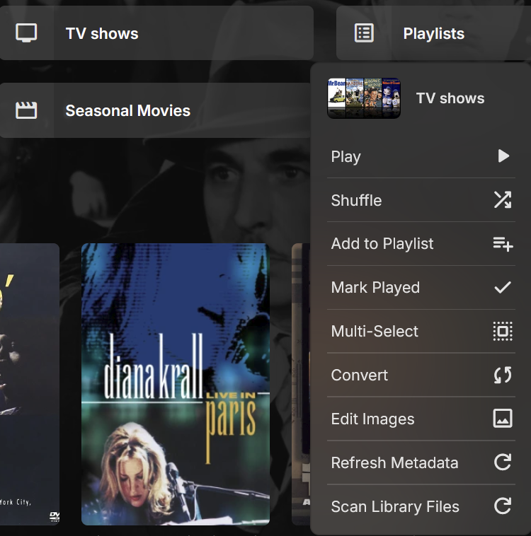531x536 pixels.
Task: Click the Convert sync-arrows icon
Action: click(x=503, y=375)
